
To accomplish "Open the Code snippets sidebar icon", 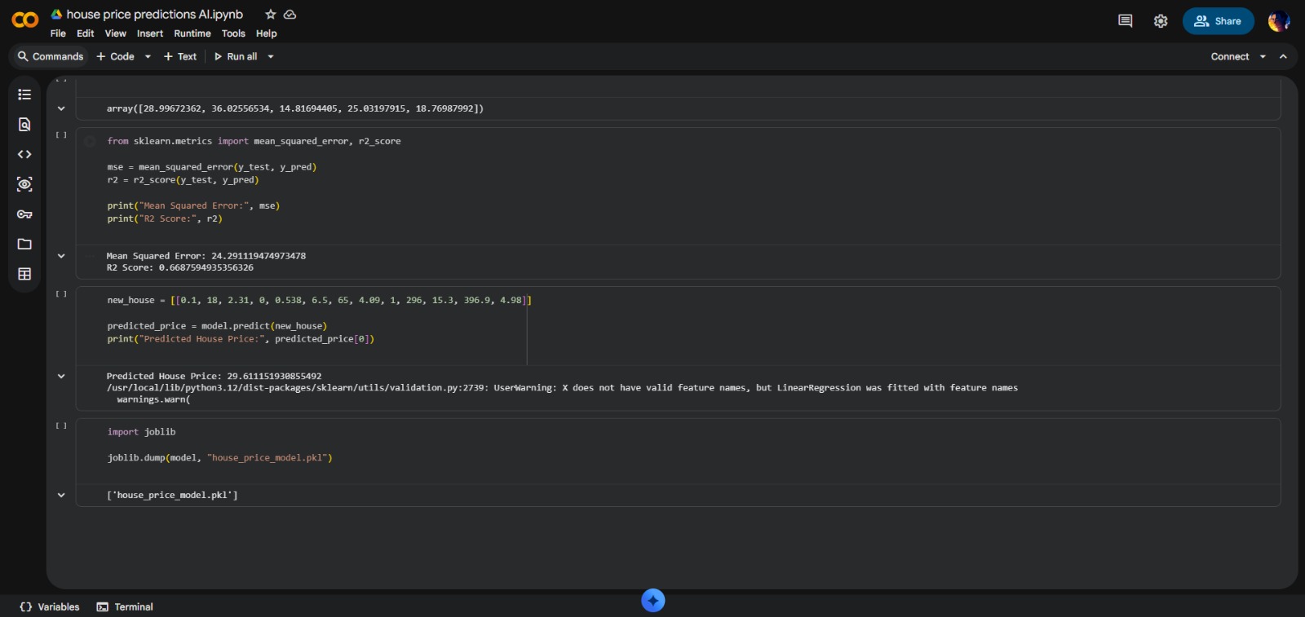I will click(x=24, y=154).
